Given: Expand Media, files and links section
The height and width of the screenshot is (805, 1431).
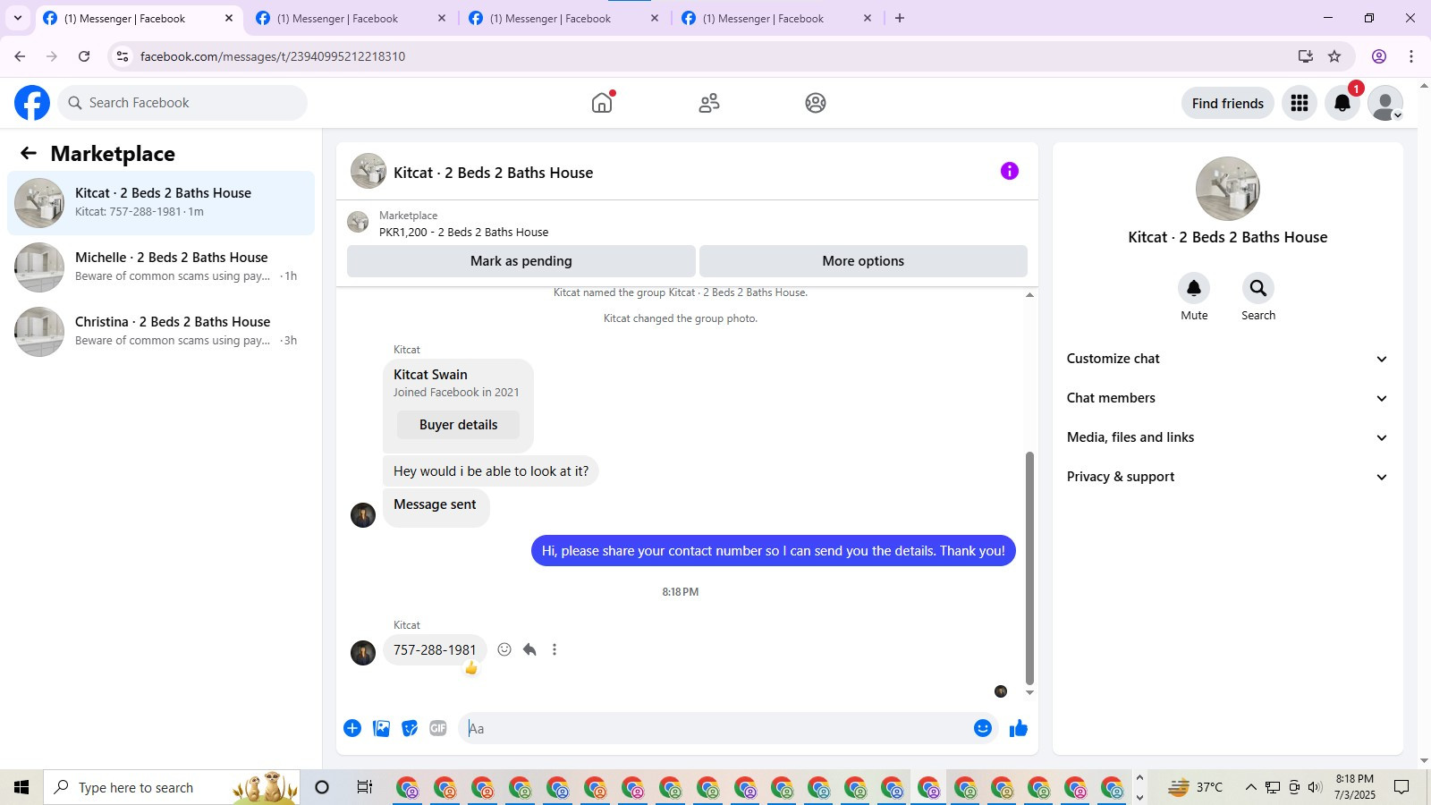Looking at the screenshot, I should [1228, 437].
